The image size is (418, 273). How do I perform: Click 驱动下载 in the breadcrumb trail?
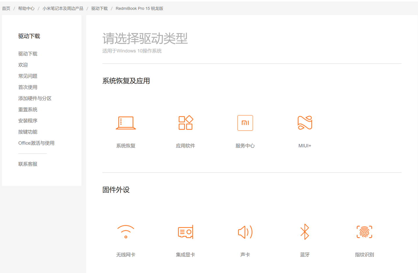(100, 8)
